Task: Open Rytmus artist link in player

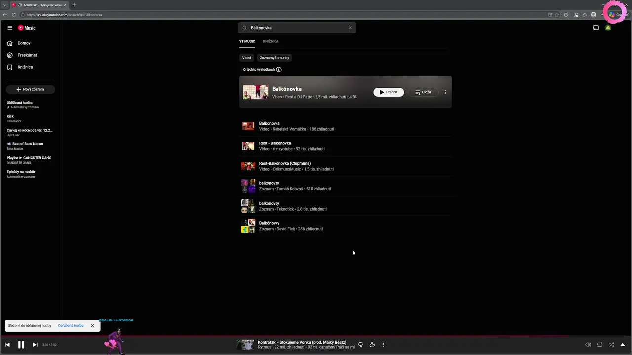Action: point(265,347)
